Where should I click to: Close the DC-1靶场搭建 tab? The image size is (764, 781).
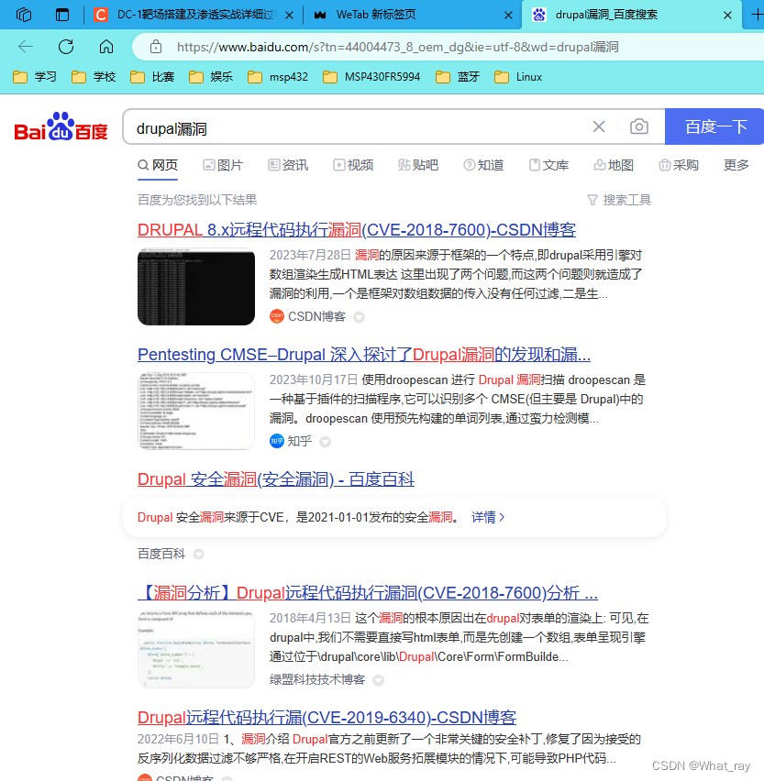point(289,16)
